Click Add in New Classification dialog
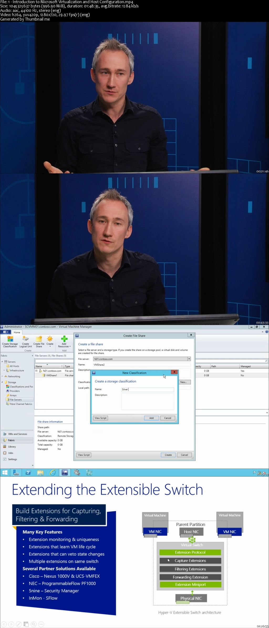Viewport: 269px width, 628px height. coord(152,418)
